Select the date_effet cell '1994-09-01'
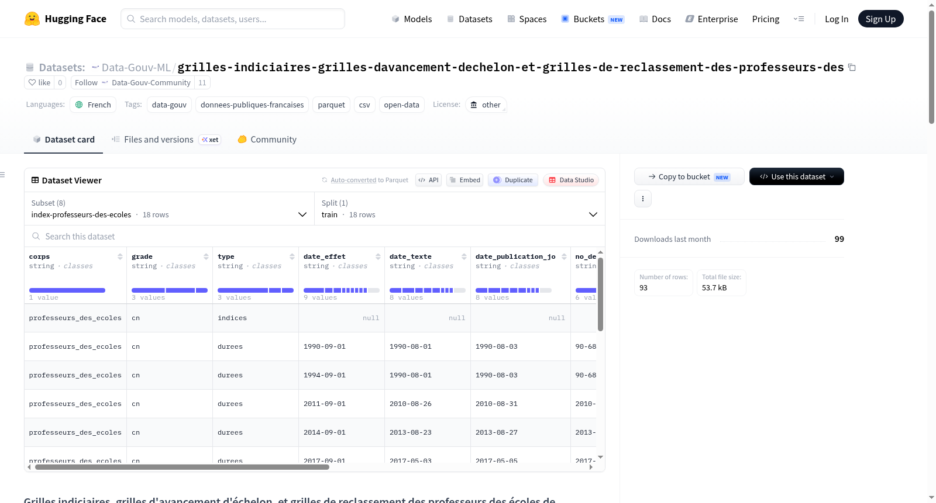Viewport: 936px width, 503px height. click(342, 375)
